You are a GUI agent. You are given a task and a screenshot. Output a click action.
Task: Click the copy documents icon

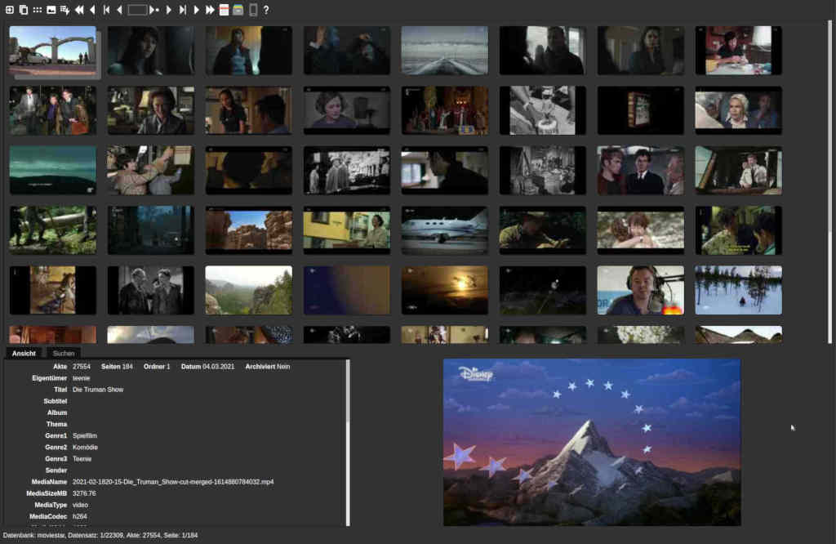click(x=24, y=10)
